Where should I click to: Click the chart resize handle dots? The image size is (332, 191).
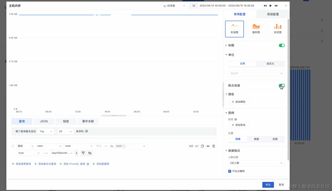coord(114,116)
